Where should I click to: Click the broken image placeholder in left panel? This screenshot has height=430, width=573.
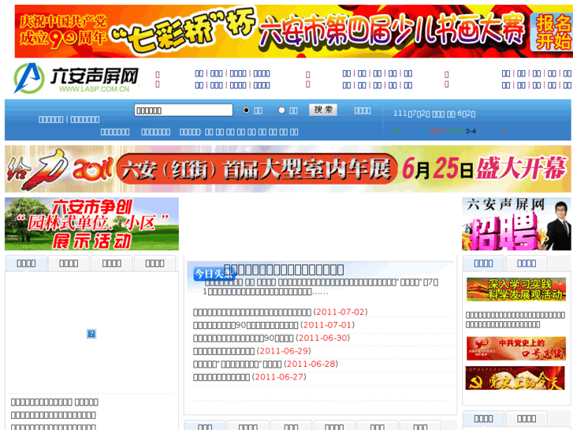point(91,334)
